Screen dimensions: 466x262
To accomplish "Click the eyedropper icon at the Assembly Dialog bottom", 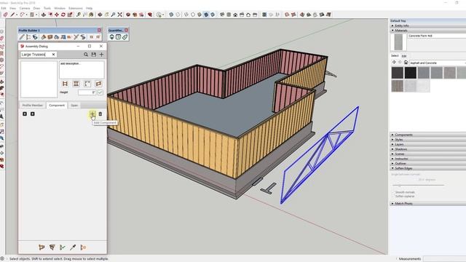I will click(x=73, y=247).
